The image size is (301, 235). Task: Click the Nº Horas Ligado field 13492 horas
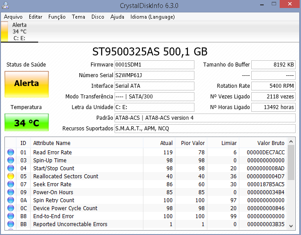273,107
